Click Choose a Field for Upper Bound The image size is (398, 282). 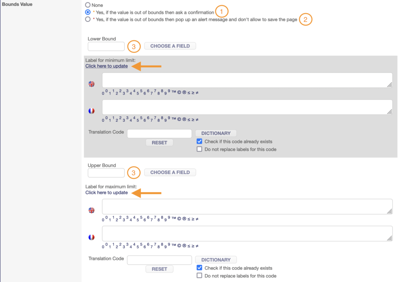[170, 172]
